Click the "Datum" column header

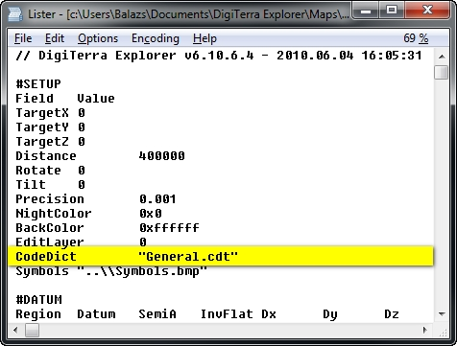[96, 314]
